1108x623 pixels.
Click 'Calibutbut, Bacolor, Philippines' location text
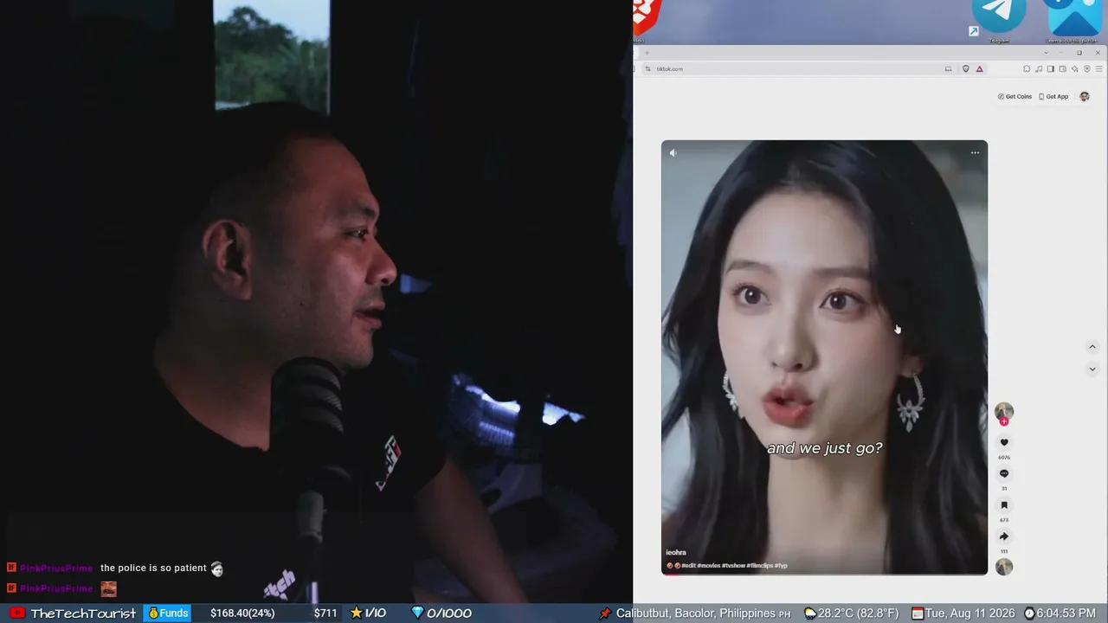(696, 613)
